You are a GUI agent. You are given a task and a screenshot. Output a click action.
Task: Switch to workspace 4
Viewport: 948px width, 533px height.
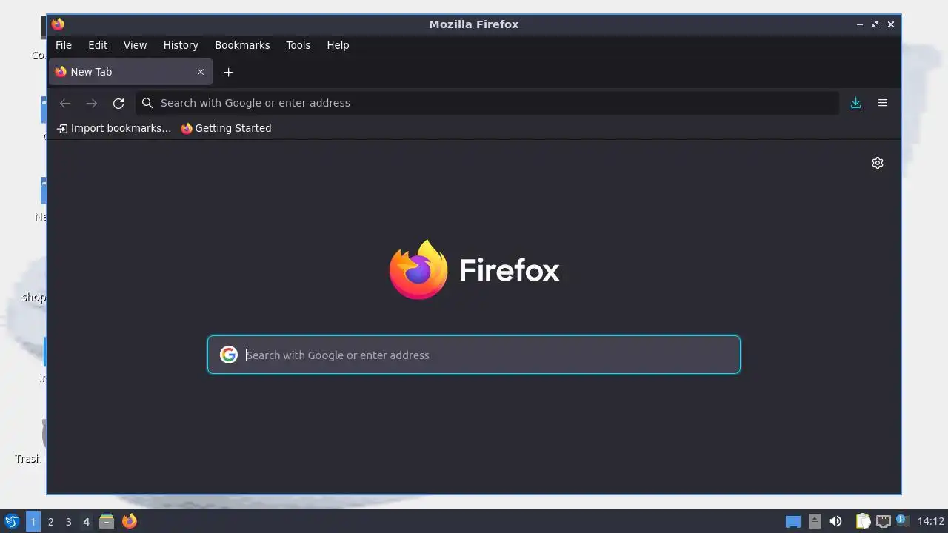[x=87, y=521]
